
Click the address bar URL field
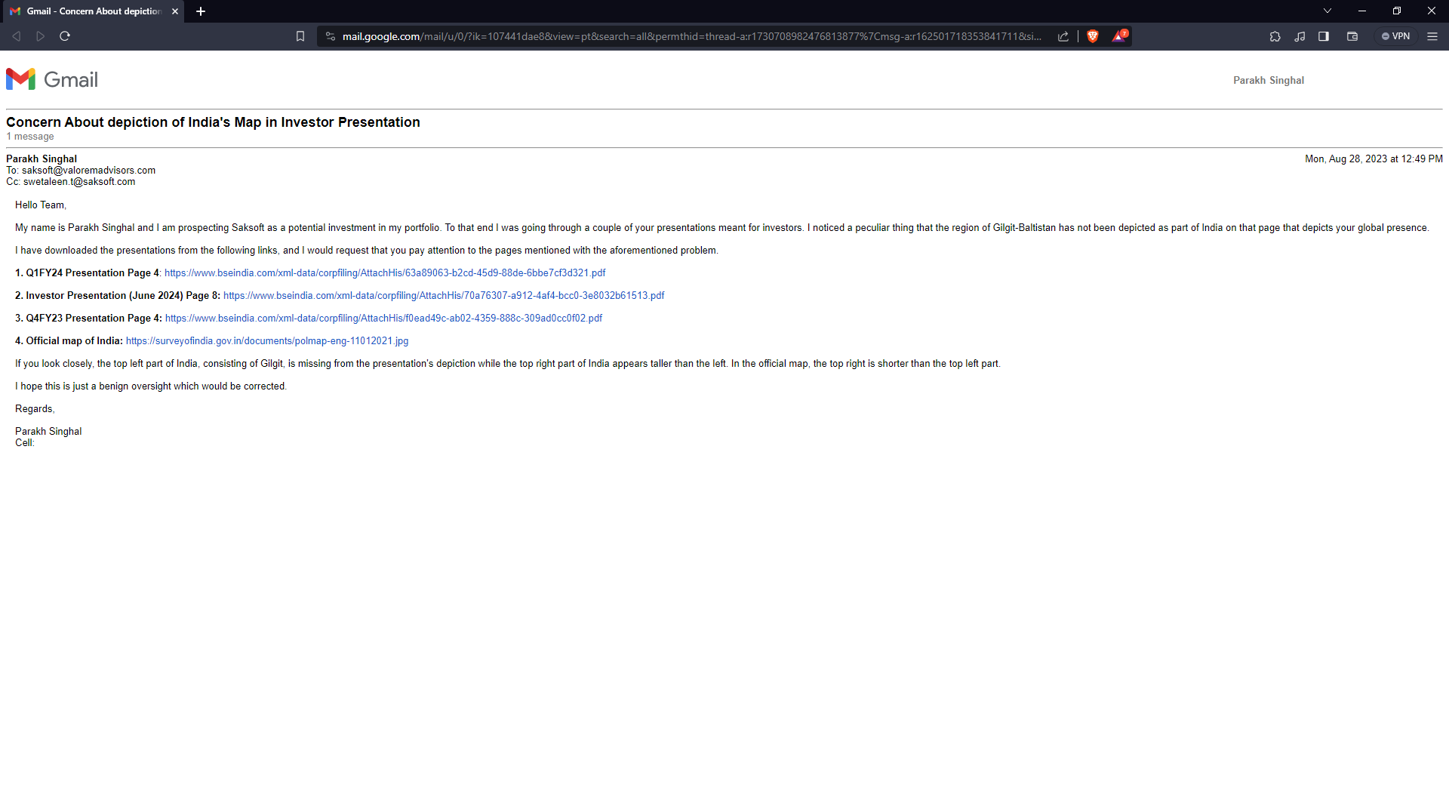[691, 36]
